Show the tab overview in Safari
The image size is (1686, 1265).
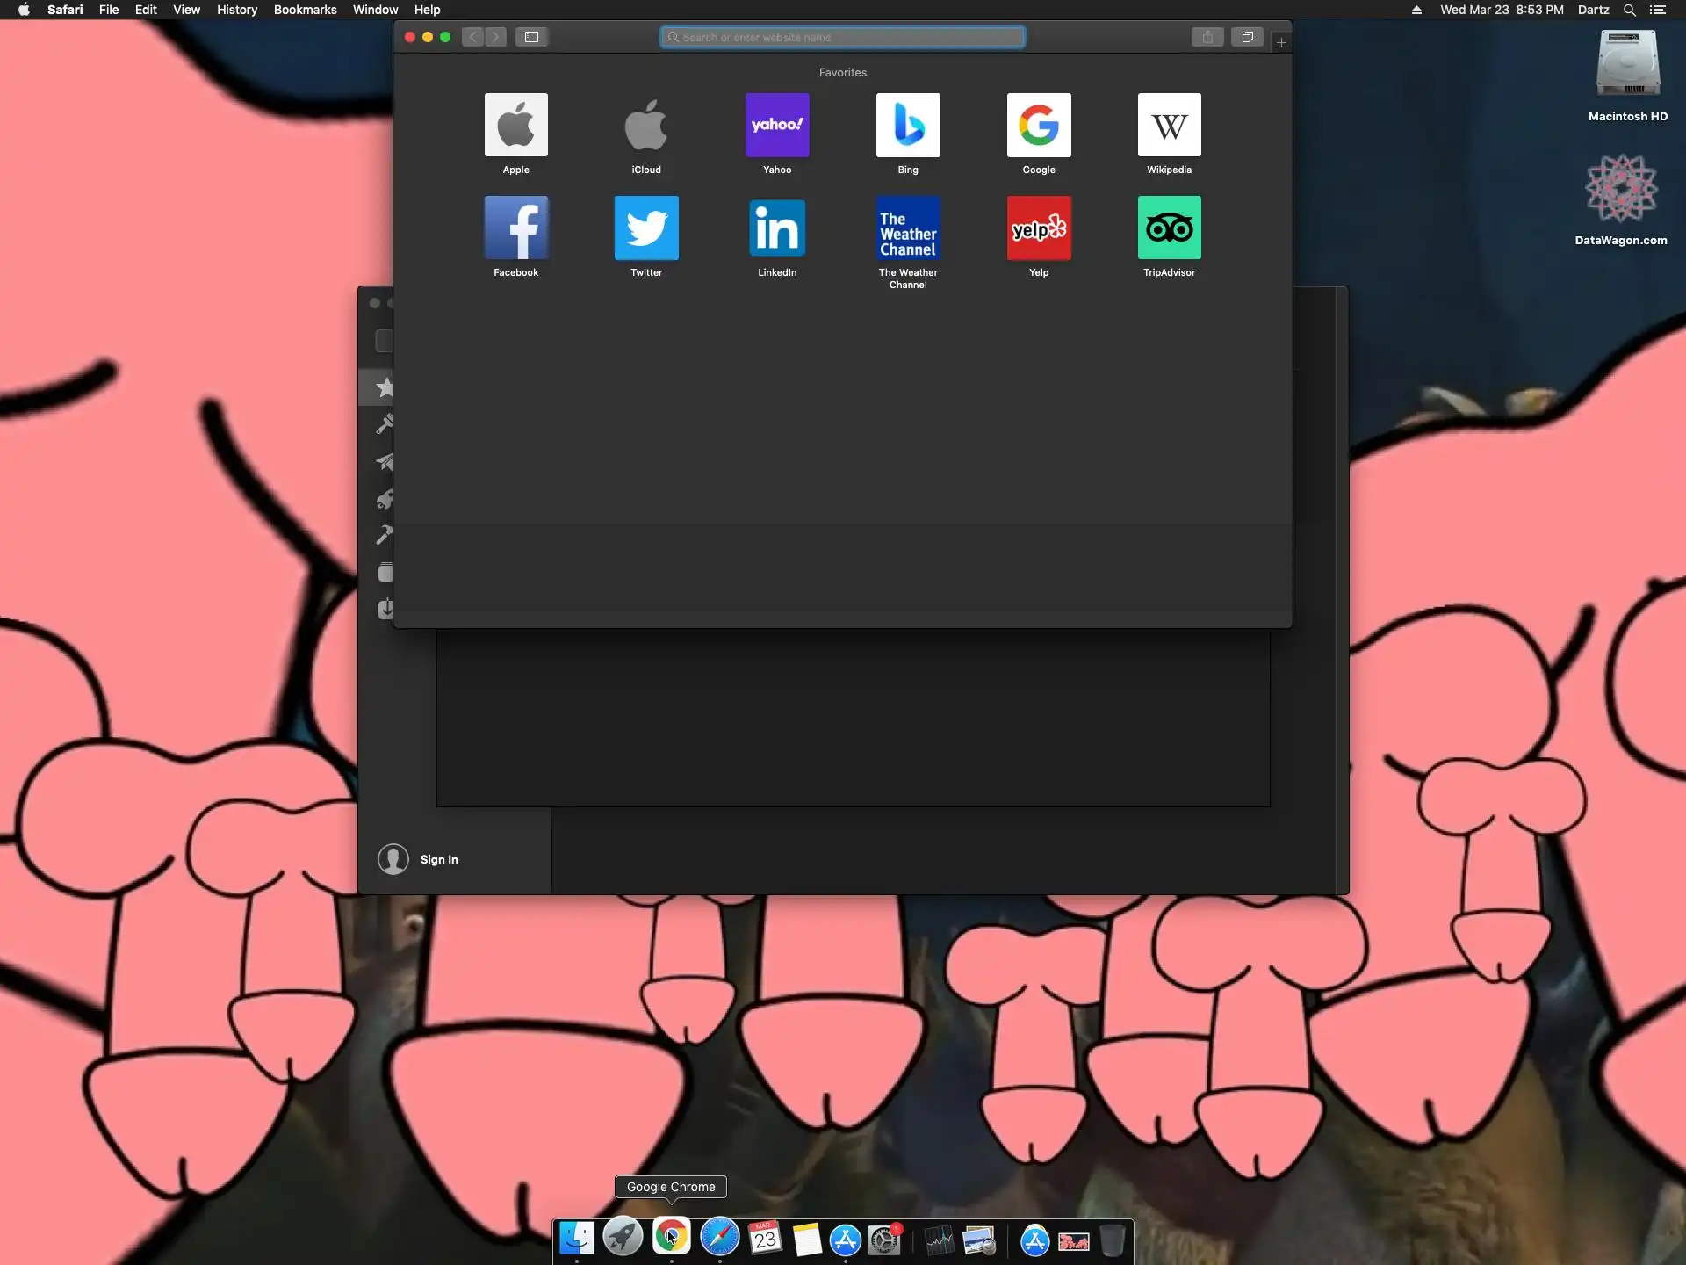tap(1247, 37)
